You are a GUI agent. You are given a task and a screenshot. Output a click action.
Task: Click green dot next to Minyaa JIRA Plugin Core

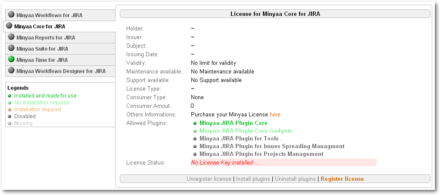(x=195, y=123)
